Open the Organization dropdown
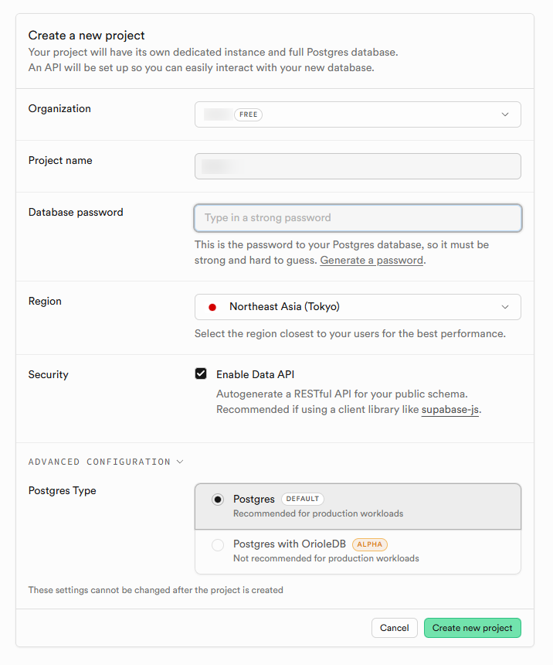The height and width of the screenshot is (665, 553). point(358,114)
